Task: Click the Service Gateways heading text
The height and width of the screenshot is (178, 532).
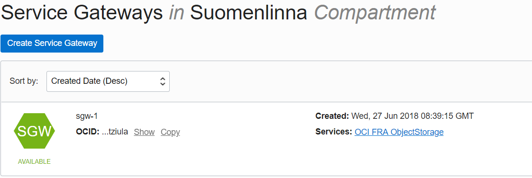Action: coord(82,13)
